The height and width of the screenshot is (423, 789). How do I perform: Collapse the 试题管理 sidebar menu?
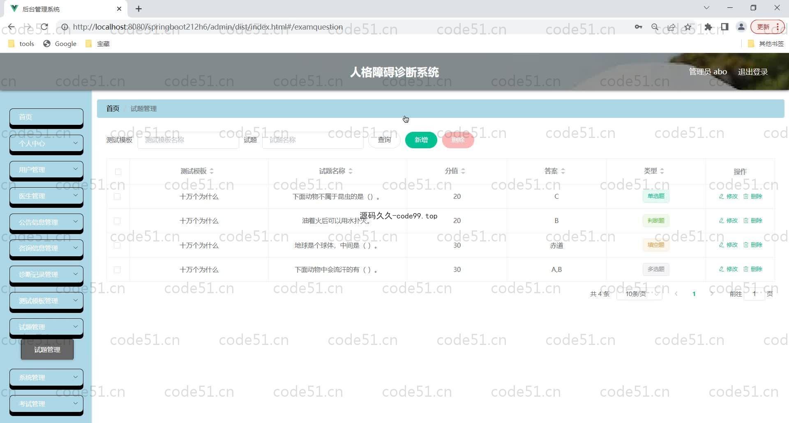point(46,327)
